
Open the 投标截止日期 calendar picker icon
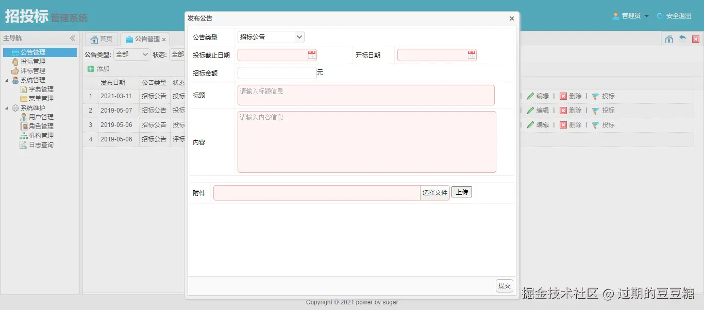coord(312,55)
